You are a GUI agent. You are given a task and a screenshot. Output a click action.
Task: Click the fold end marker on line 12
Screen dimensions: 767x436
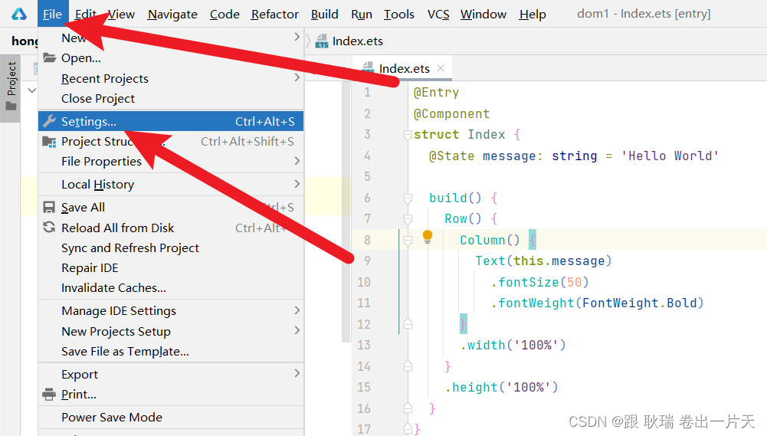(x=408, y=324)
